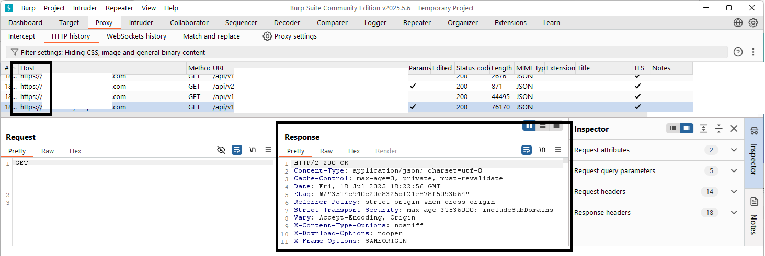
Task: Switch to the Decoder tab
Action: (x=287, y=22)
